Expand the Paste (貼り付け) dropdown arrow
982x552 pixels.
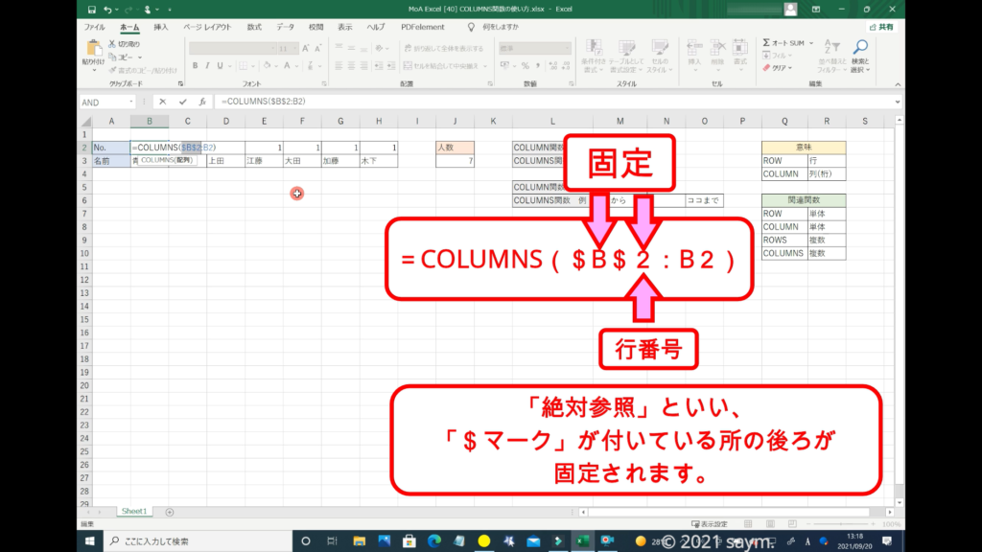93,68
